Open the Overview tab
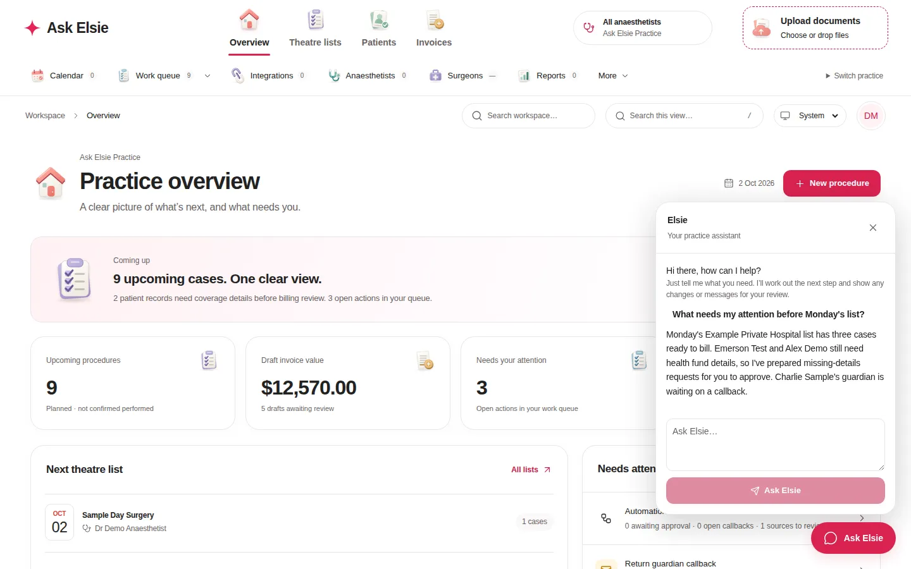The height and width of the screenshot is (569, 911). [249, 29]
